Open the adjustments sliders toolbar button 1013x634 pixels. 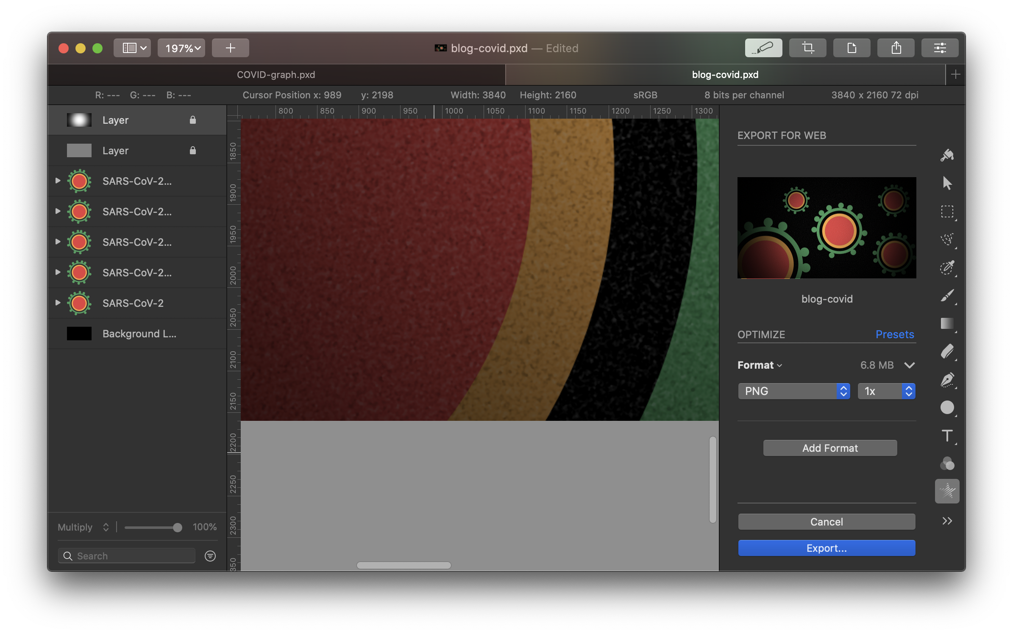[x=940, y=48]
